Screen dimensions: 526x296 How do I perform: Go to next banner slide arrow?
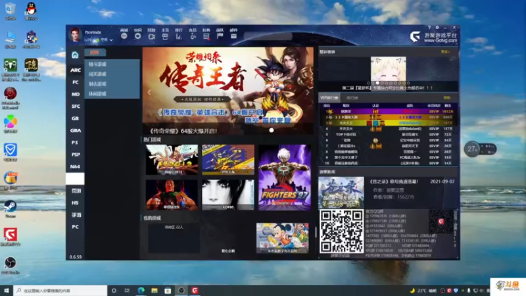click(x=307, y=92)
